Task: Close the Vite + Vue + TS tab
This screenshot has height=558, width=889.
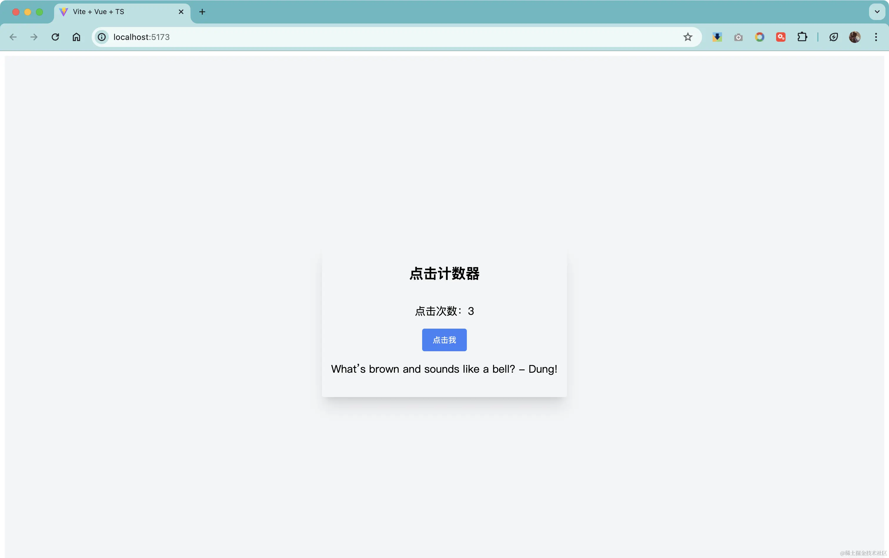Action: tap(181, 12)
